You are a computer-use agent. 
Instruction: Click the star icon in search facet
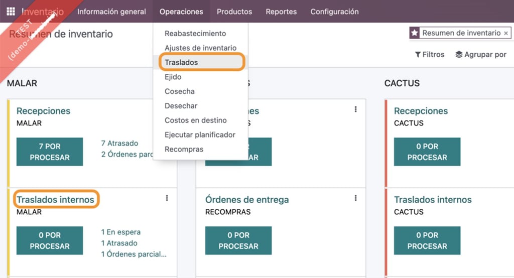[414, 33]
